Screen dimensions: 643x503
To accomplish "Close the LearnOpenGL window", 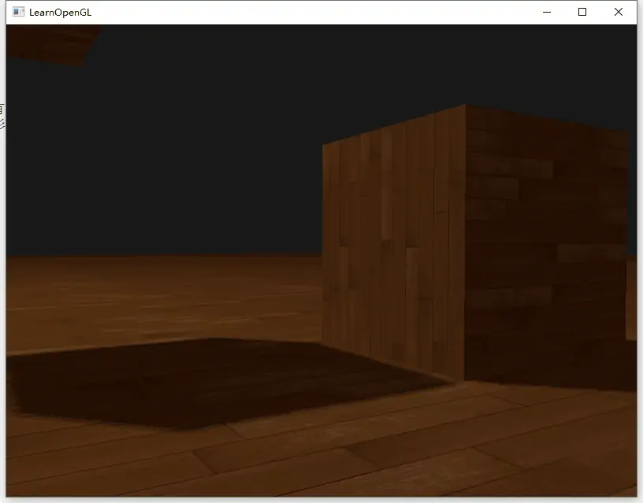I will pyautogui.click(x=619, y=12).
